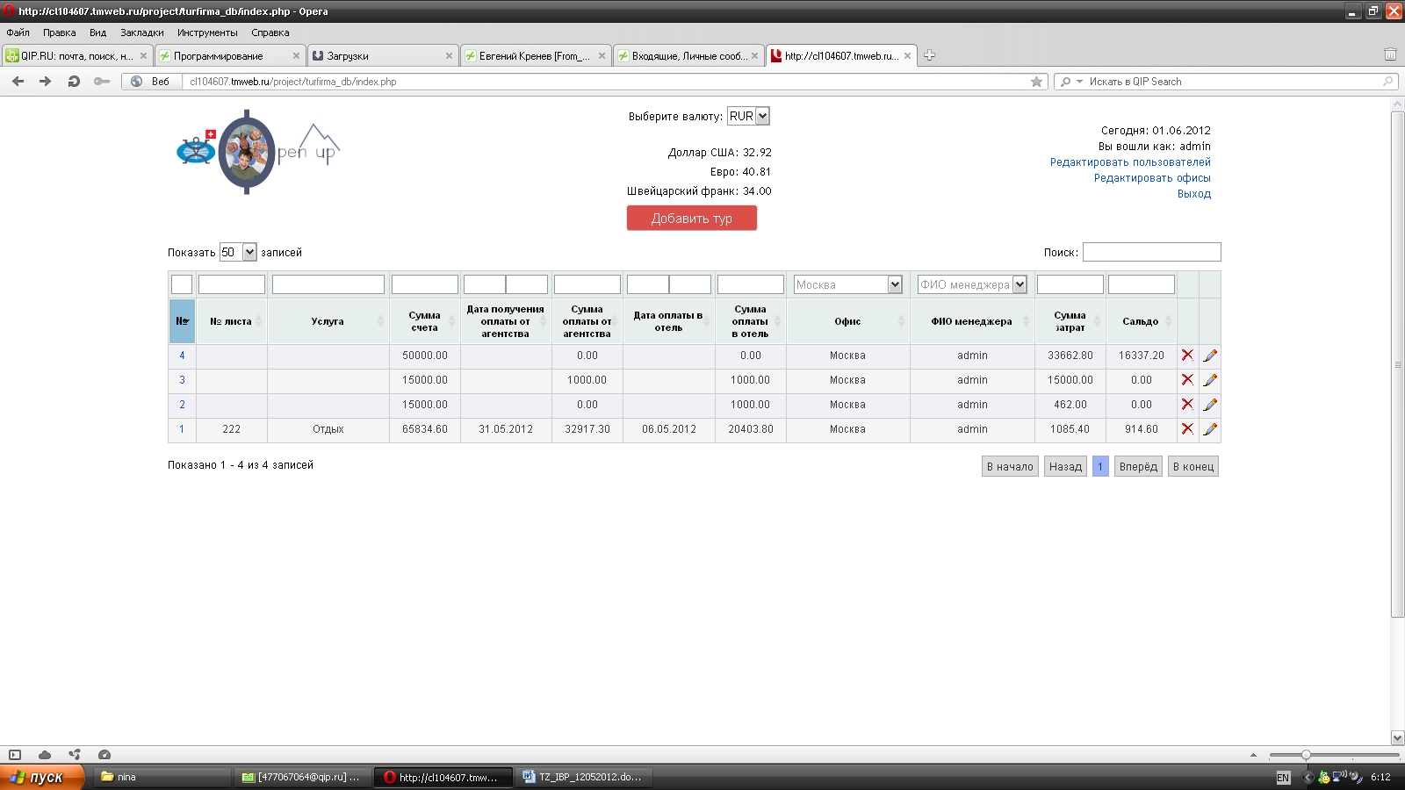The image size is (1405, 790).
Task: Log out via the Выход link
Action: pyautogui.click(x=1194, y=194)
